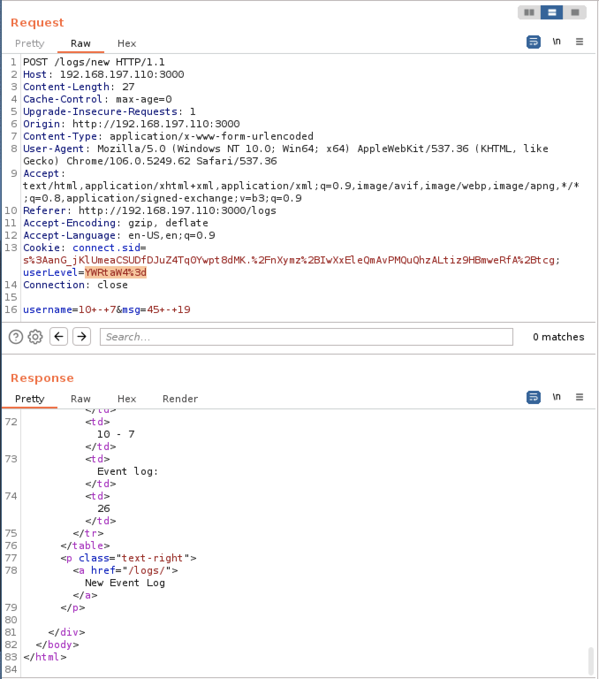
Task: Click the Content-Length header value 27
Action: click(128, 87)
